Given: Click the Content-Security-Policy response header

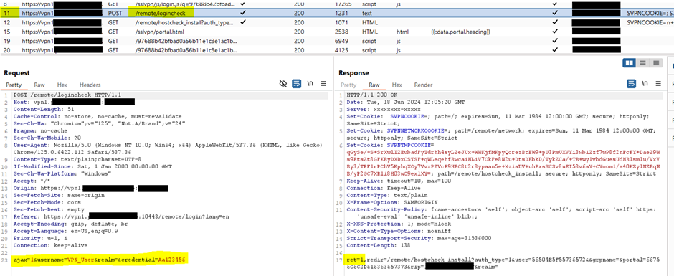Looking at the screenshot, I should [x=501, y=214].
